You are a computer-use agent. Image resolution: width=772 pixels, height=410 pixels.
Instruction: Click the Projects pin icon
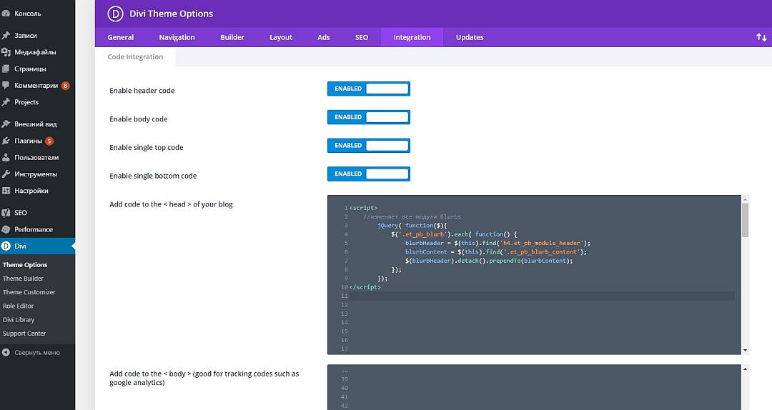6,102
